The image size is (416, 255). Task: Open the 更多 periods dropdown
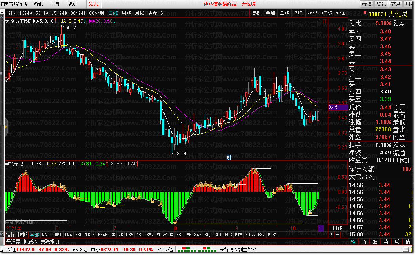coord(153,13)
